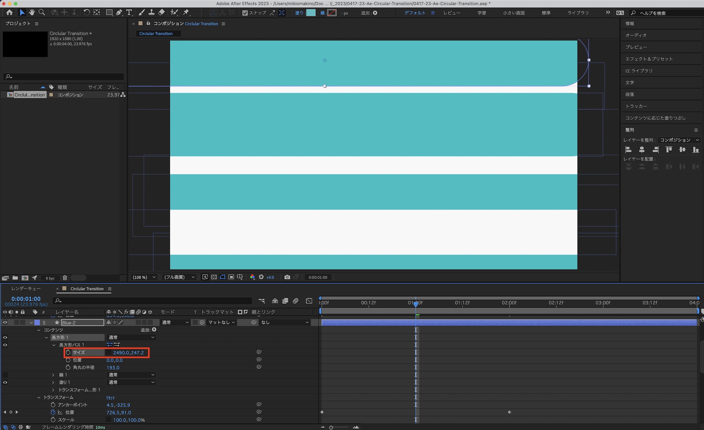Toggle the サイズ stopwatch for keyframes
Screen dimensions: 704x430
68,352
